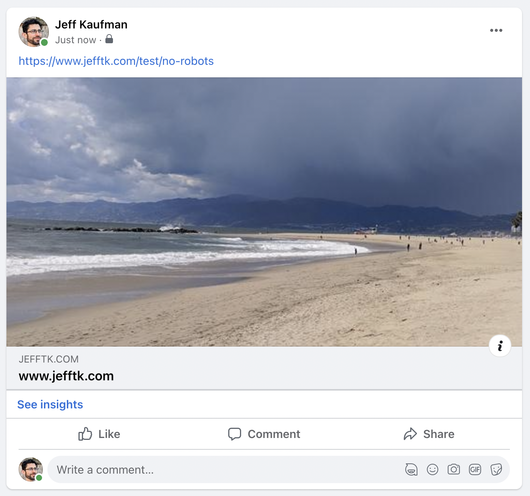Open the emoji picker in the comment bar
Screen dimensions: 530x496
[433, 469]
